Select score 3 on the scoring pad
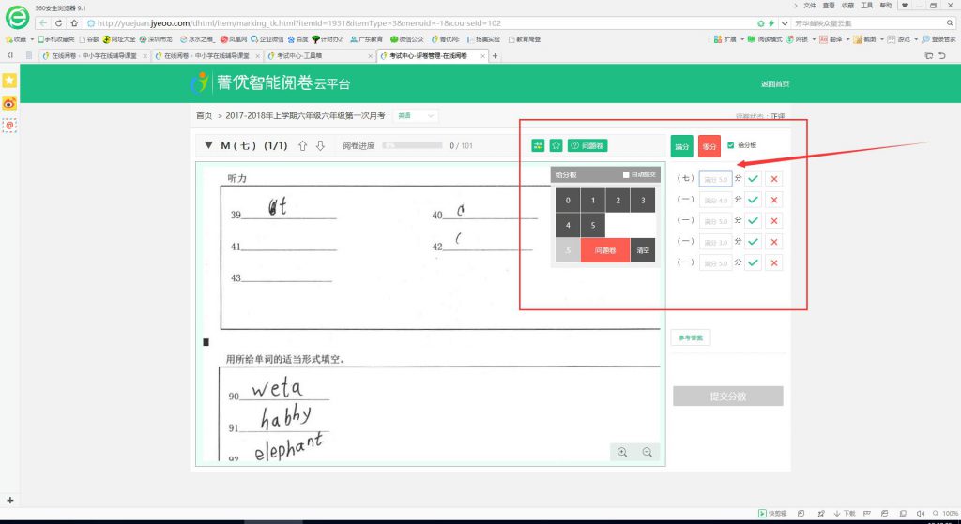Viewport: 961px width, 524px height. coord(643,201)
